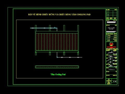Click the first red cooling pad panel
The image size is (125, 94).
37,42
